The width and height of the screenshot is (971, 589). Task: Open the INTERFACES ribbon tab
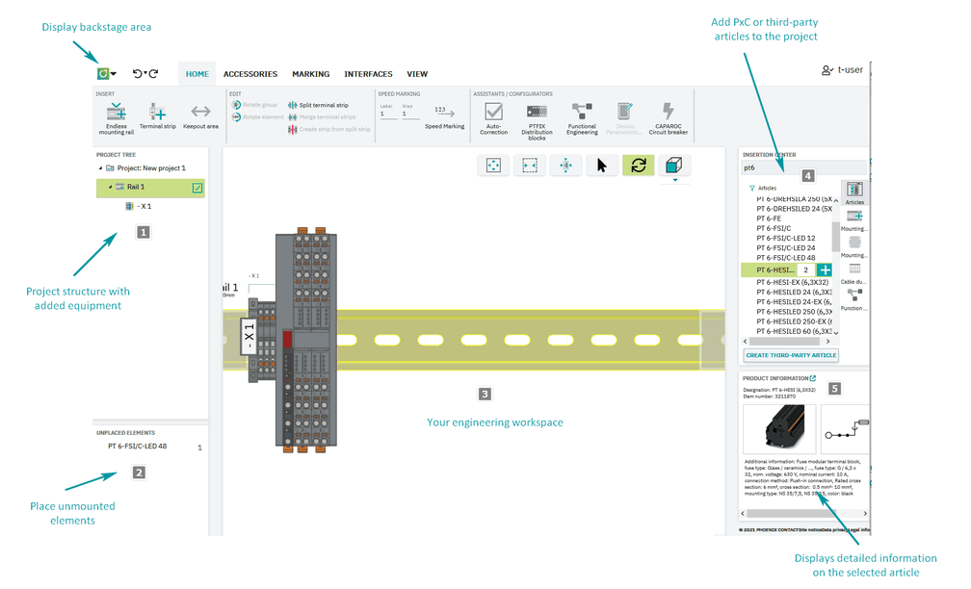click(x=368, y=74)
